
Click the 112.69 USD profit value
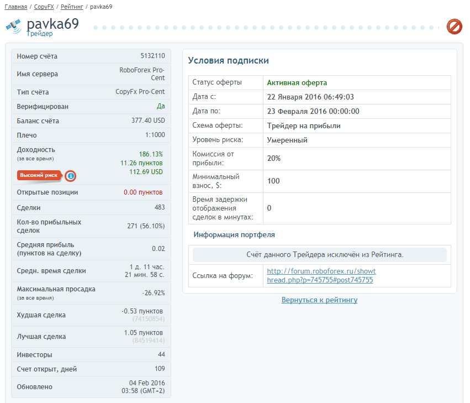click(146, 171)
